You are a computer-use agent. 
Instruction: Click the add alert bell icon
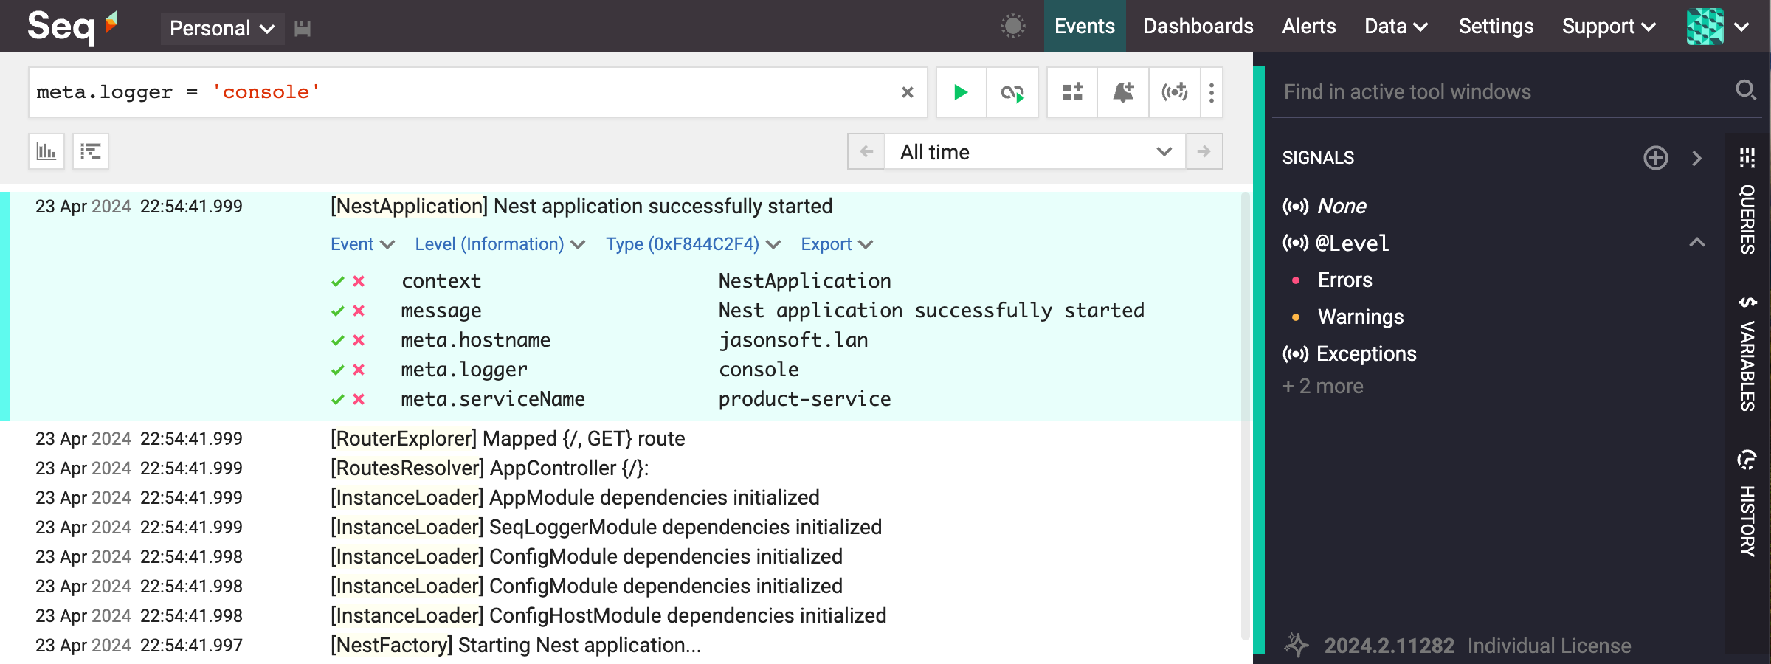click(1123, 92)
